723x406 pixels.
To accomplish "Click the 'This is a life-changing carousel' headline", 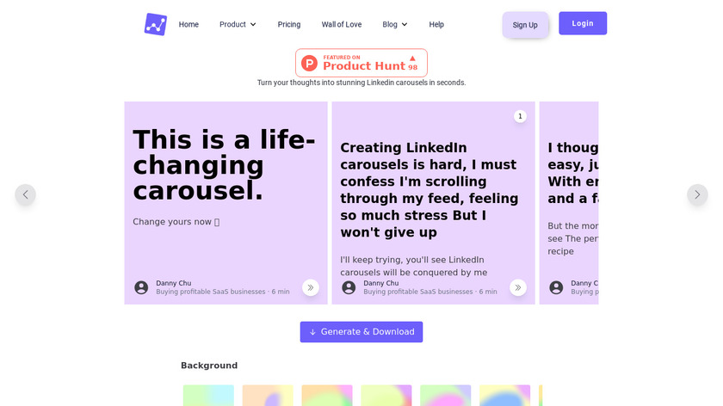I will pos(224,164).
